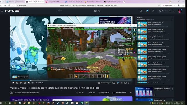The height and width of the screenshot is (105, 187).
Task: Open picture-in-picture mini player
Action: (x=122, y=83)
